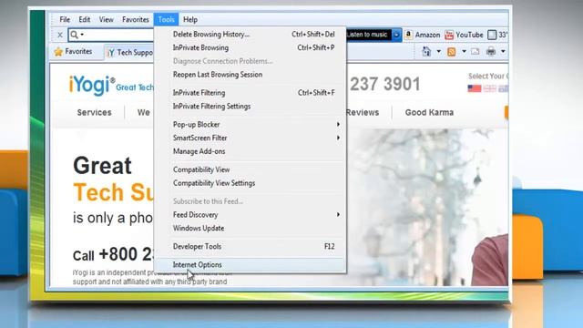Click the Home page icon
Image resolution: width=583 pixels, height=328 pixels.
426,51
